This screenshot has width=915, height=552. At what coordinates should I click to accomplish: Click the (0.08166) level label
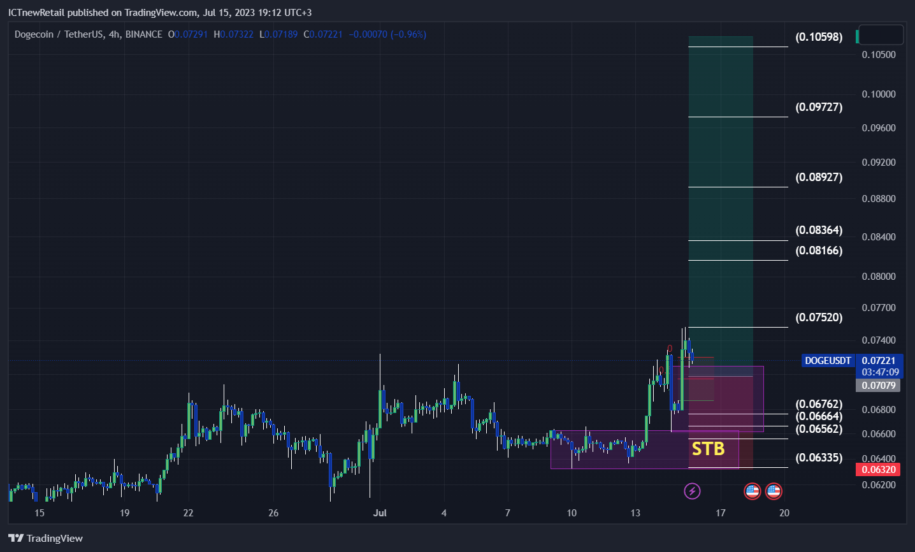[819, 251]
